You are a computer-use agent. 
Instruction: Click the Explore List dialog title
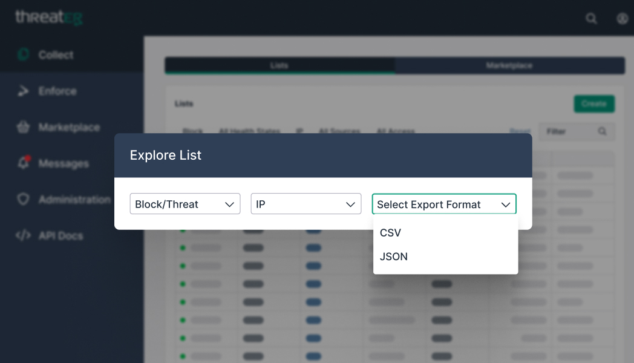165,155
